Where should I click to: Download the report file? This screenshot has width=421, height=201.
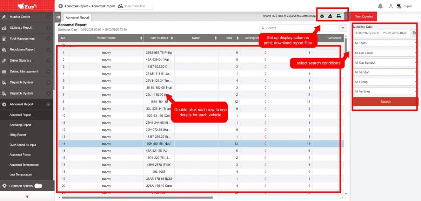pyautogui.click(x=330, y=16)
